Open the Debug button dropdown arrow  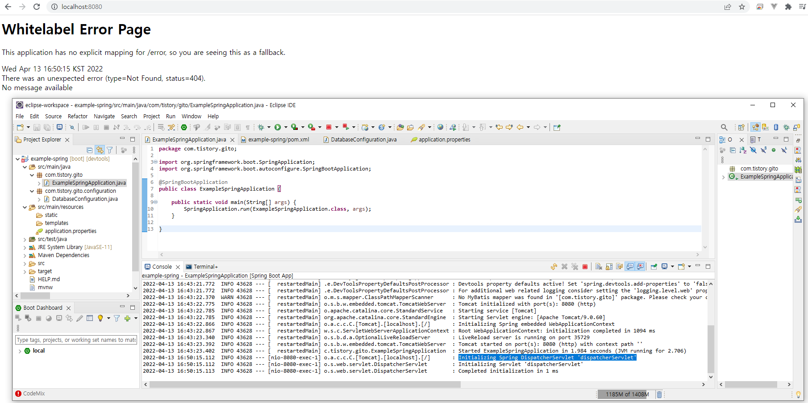click(269, 128)
